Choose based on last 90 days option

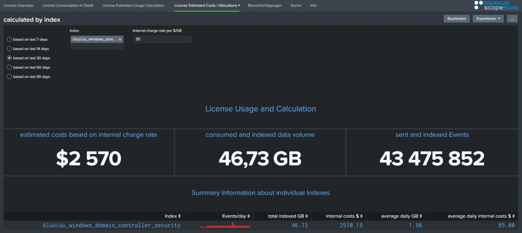(x=10, y=77)
